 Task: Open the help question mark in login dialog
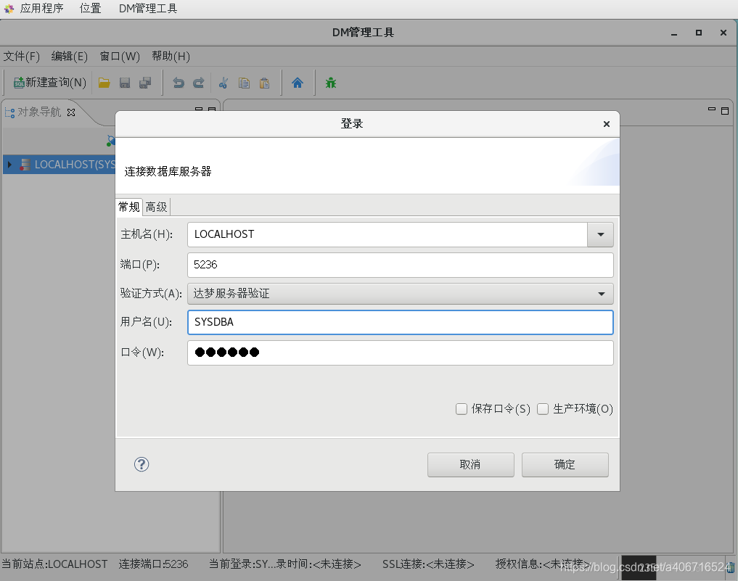click(x=141, y=464)
